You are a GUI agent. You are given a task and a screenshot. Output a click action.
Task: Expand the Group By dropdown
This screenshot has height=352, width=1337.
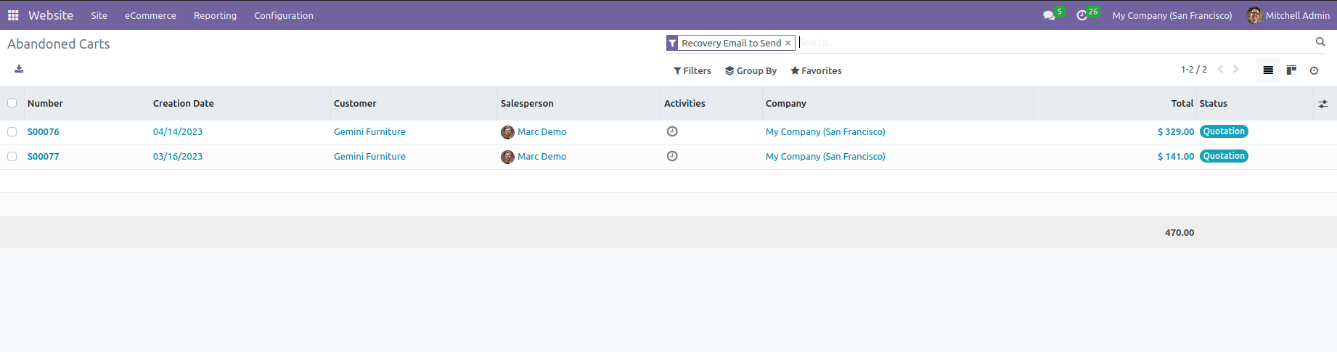751,70
